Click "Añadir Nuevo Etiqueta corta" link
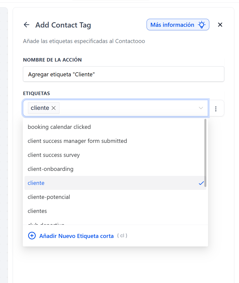The image size is (239, 283). pyautogui.click(x=76, y=236)
